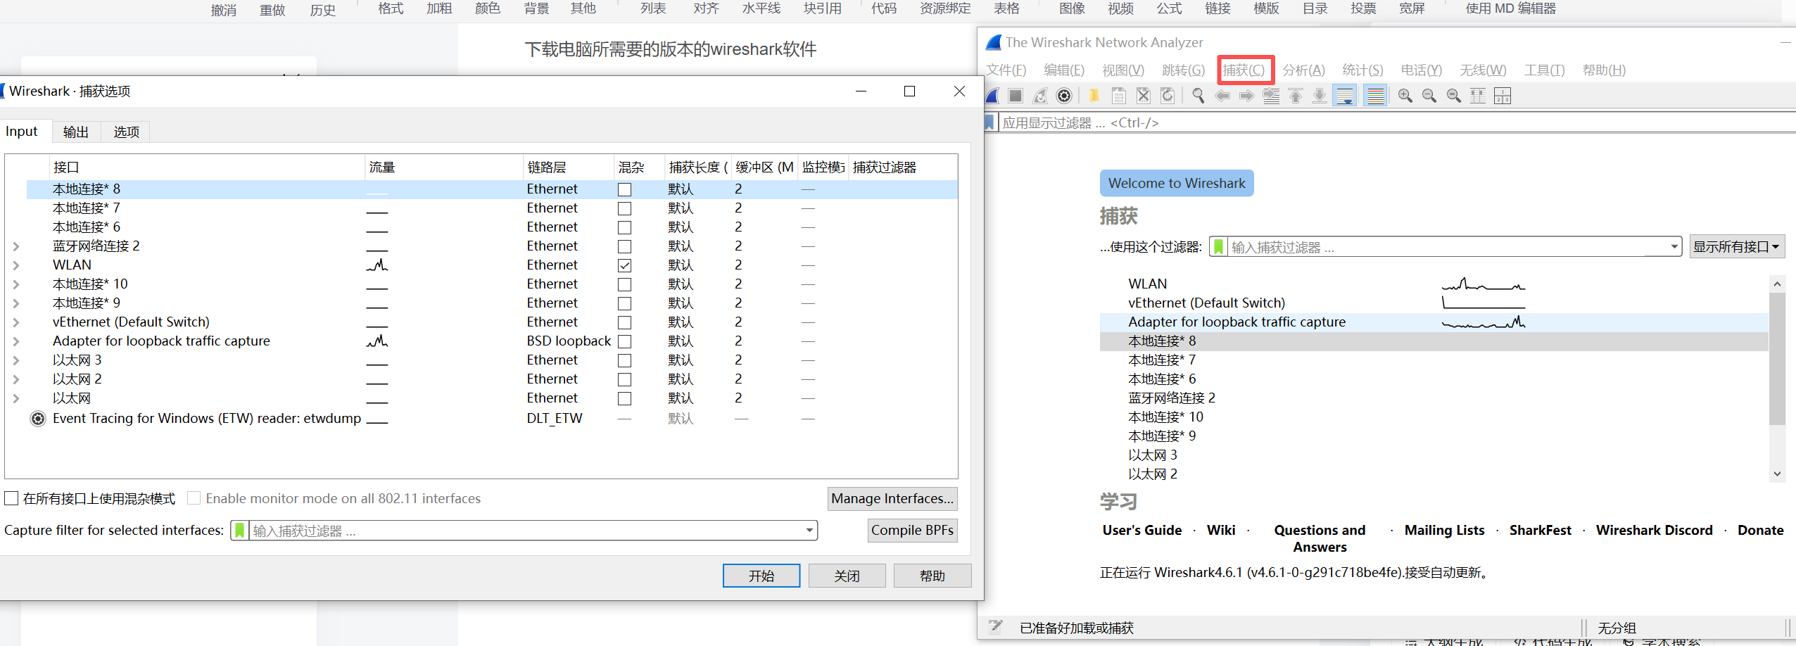The height and width of the screenshot is (646, 1796).
Task: Toggle promiscuous checkbox for 以太网 3
Action: pyautogui.click(x=624, y=360)
